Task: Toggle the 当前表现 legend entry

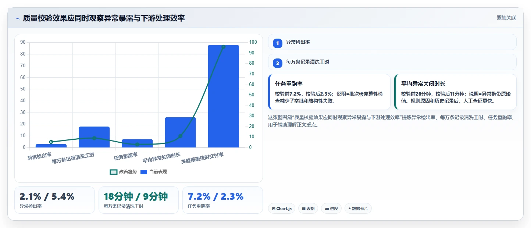Action: (154, 172)
